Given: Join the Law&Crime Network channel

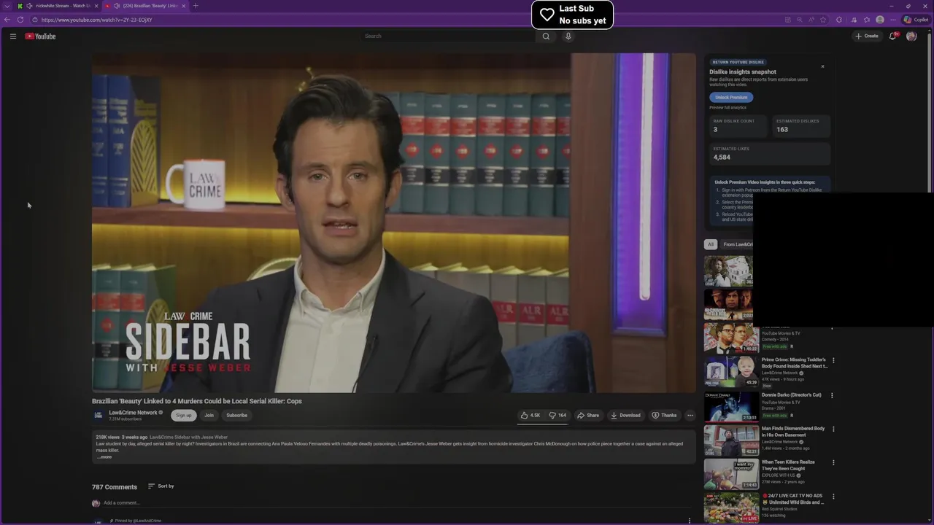Looking at the screenshot, I should (x=209, y=416).
